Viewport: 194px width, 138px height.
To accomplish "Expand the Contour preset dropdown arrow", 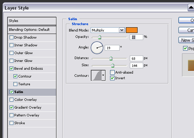I will pyautogui.click(x=103, y=75).
